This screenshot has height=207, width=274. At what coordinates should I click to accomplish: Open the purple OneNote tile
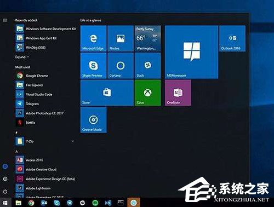[178, 93]
